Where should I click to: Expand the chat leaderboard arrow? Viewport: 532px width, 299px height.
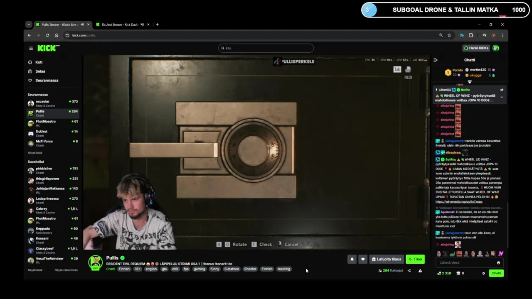(x=470, y=81)
